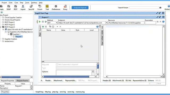Click revert parameter values icon
This screenshot has width=170, height=95.
tap(50, 27)
